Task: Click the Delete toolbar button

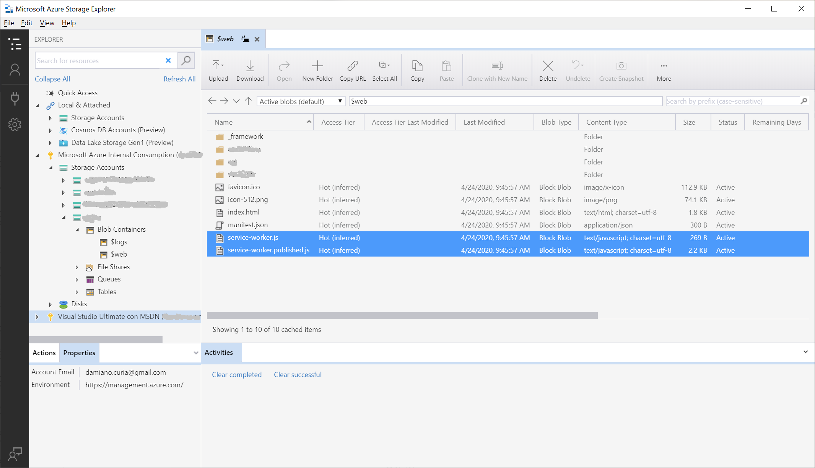Action: tap(548, 71)
